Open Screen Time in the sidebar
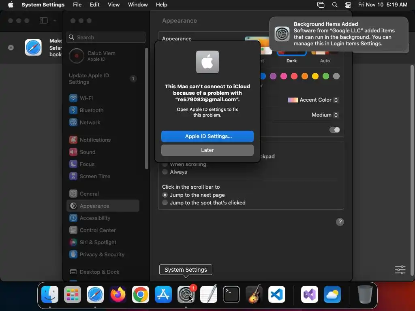415x311 pixels. pyautogui.click(x=103, y=177)
